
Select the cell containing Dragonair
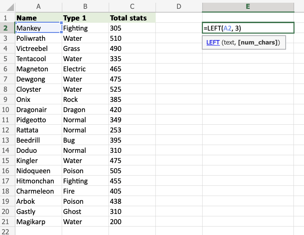pos(38,110)
